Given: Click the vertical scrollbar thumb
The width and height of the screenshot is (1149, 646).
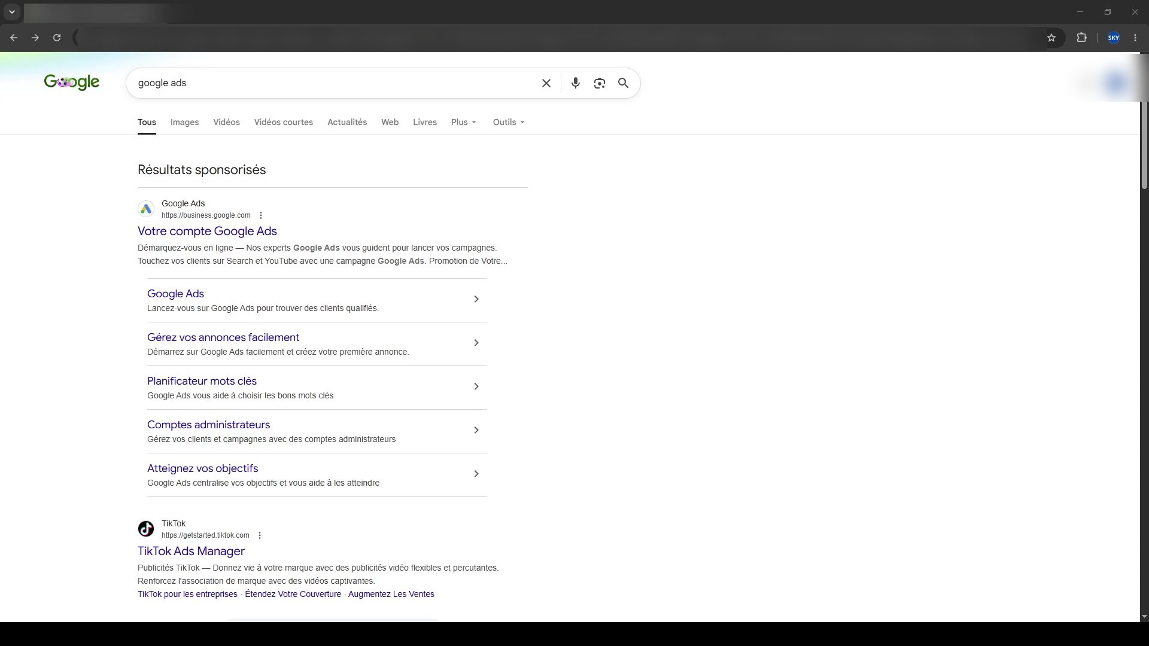Looking at the screenshot, I should point(1144,145).
